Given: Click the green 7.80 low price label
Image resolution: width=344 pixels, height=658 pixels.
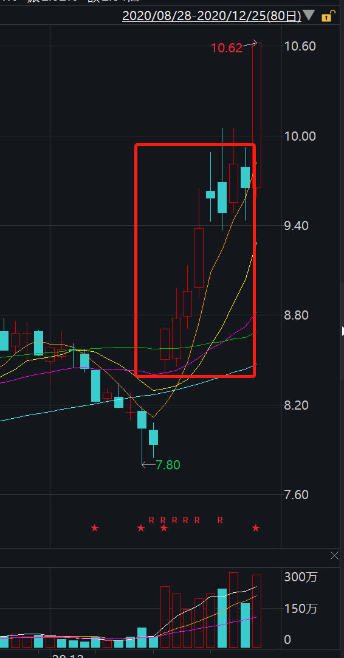Looking at the screenshot, I should [x=168, y=465].
